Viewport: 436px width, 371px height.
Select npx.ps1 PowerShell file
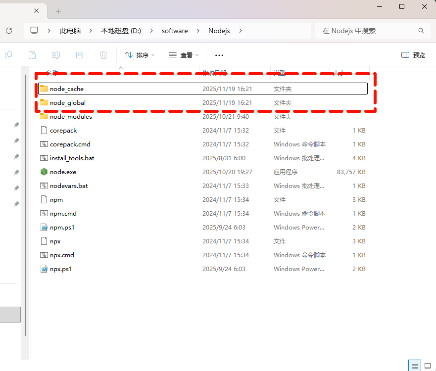click(x=203, y=269)
